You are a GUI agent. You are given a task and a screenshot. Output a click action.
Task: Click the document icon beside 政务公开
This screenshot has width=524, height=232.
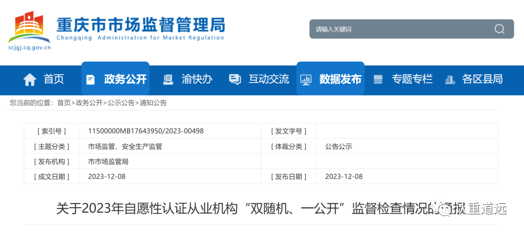pos(90,80)
